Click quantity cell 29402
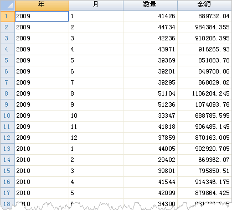Viewport: 232px width, 210px height. pos(150,160)
